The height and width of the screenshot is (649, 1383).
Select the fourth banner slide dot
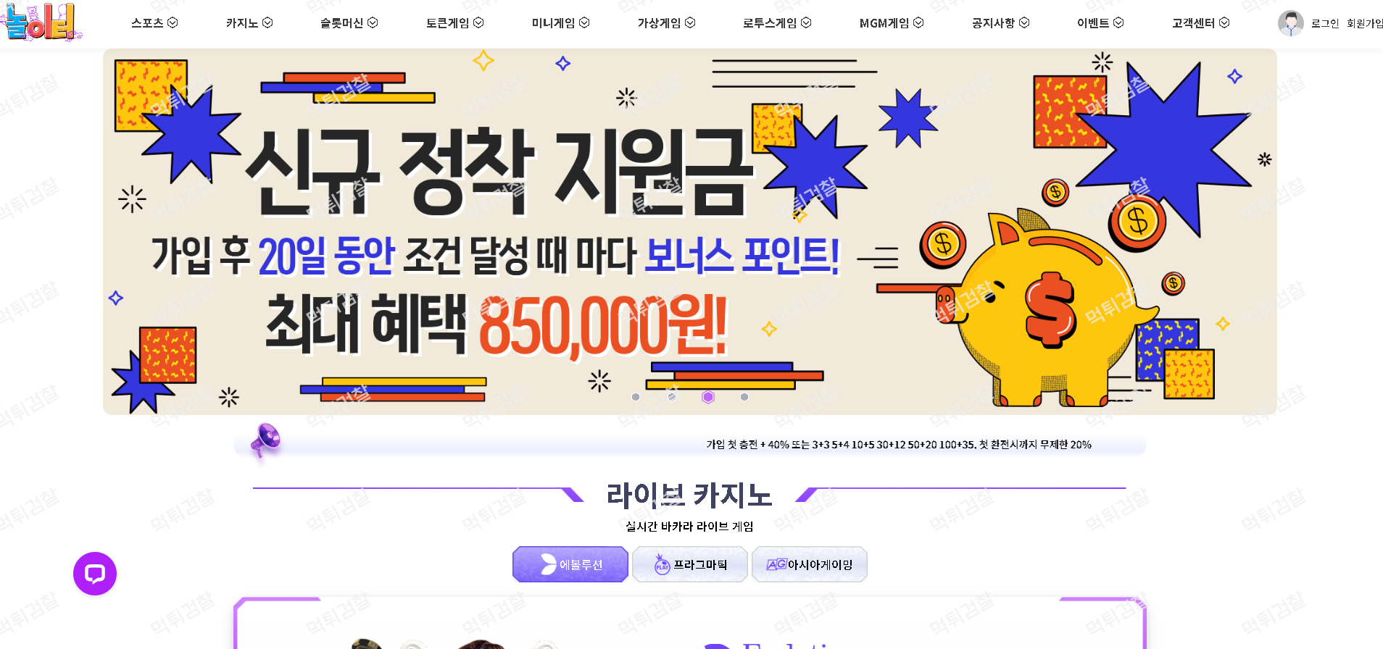tap(744, 397)
